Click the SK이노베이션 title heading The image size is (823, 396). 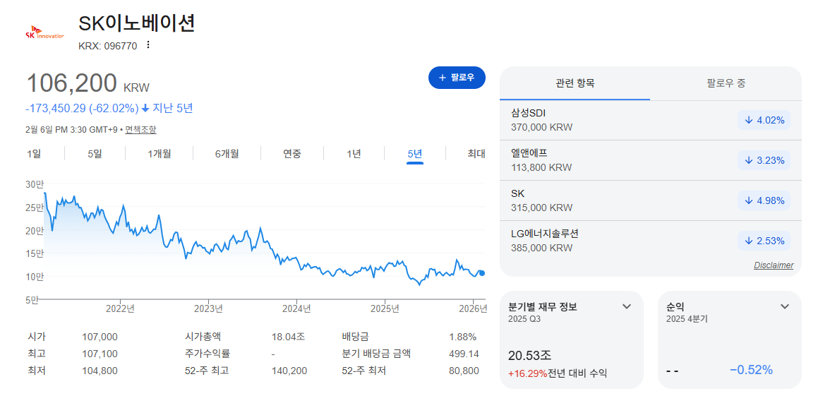click(136, 23)
